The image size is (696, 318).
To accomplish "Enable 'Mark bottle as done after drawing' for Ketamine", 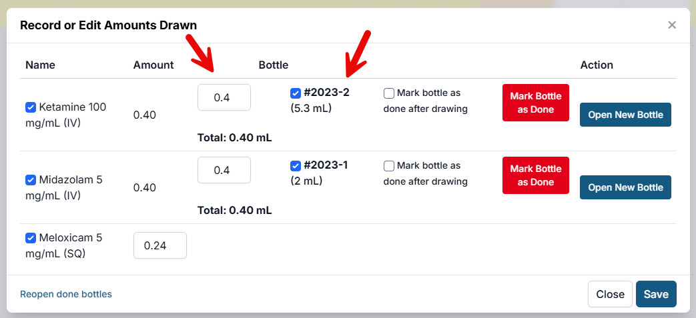I will (x=389, y=93).
